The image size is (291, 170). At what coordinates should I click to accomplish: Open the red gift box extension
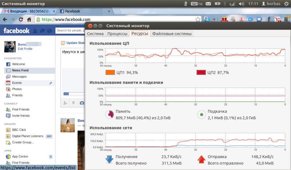coord(224,19)
